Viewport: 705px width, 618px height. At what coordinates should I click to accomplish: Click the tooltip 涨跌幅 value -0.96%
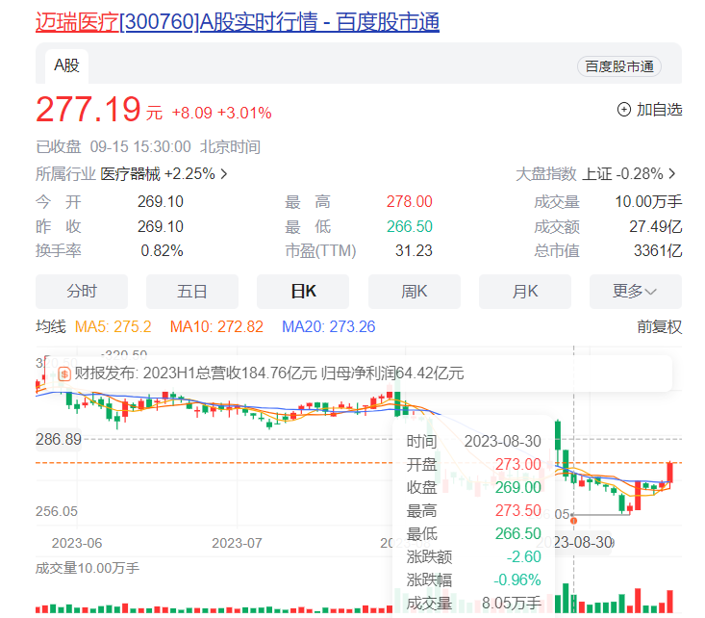click(x=517, y=579)
